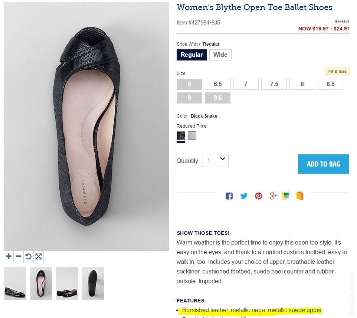Select Wide shoe width

[220, 55]
